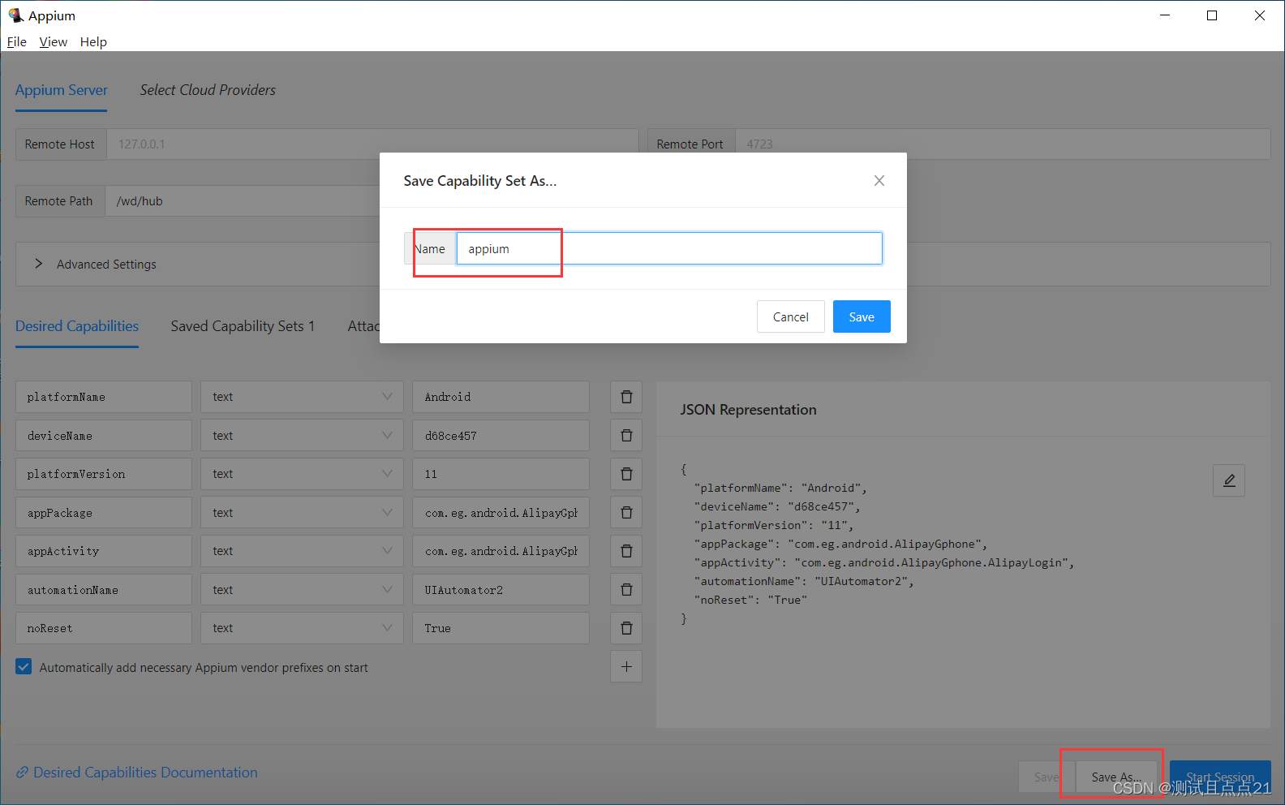This screenshot has height=805, width=1285.
Task: Click the platformName capability name field
Action: click(104, 397)
